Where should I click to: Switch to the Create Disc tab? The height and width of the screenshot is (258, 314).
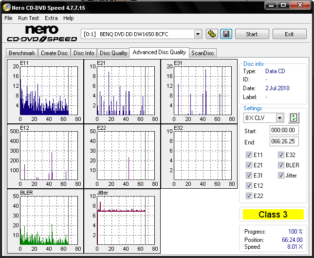54,53
